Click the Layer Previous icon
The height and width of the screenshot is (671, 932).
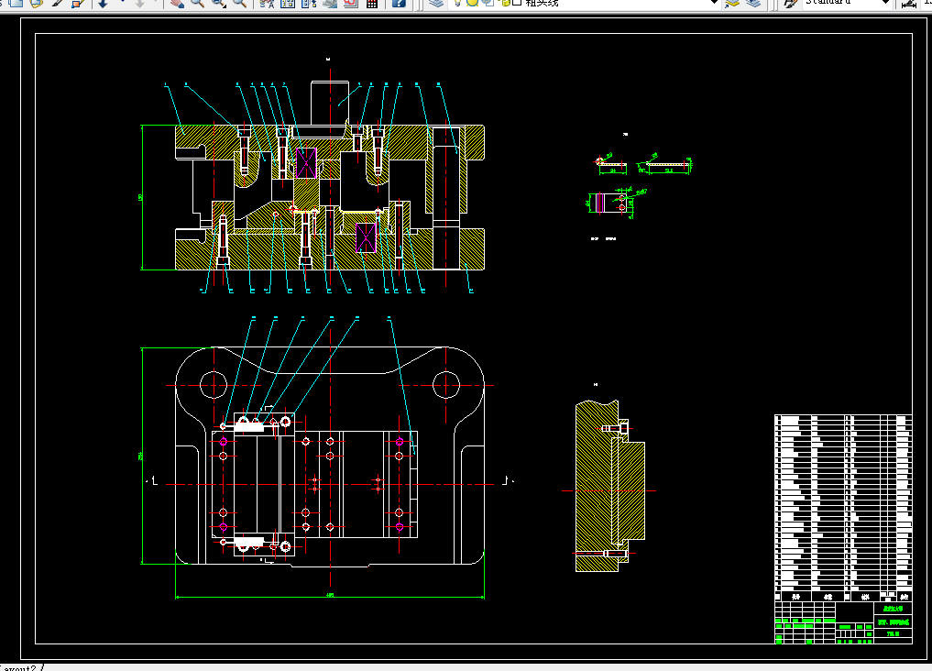(753, 3)
